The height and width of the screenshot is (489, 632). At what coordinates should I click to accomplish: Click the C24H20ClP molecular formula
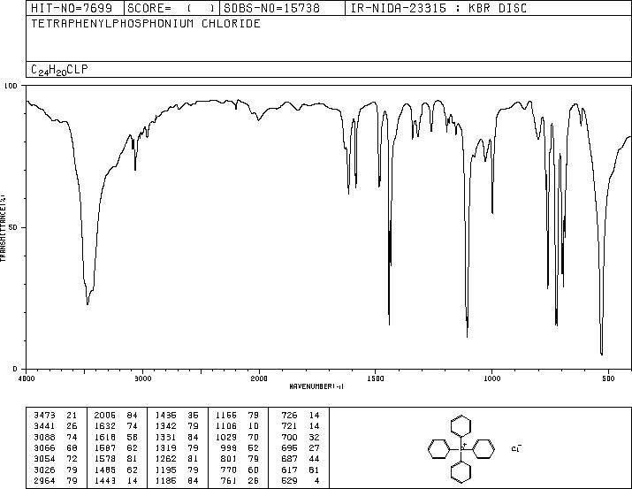59,70
